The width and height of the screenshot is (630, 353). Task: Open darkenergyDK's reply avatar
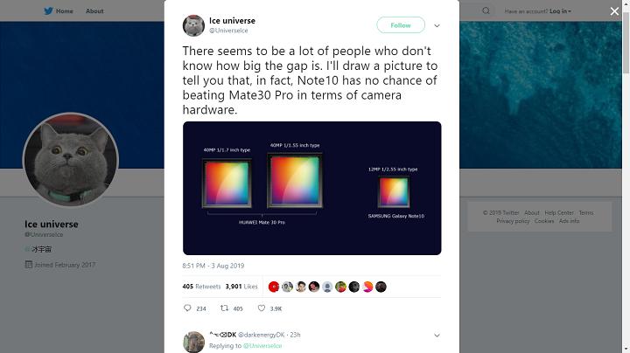(193, 340)
